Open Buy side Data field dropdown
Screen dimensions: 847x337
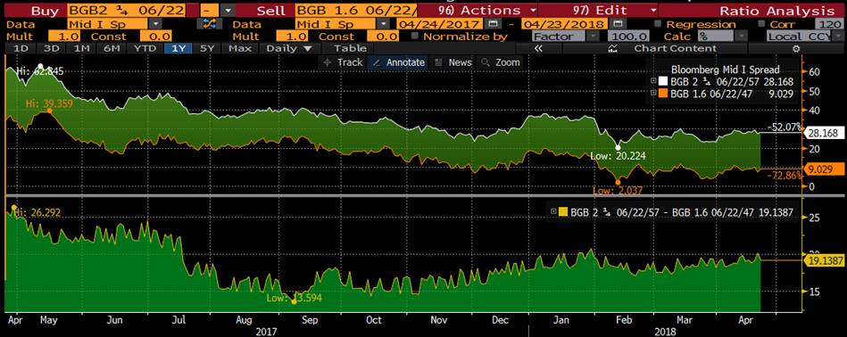[155, 24]
